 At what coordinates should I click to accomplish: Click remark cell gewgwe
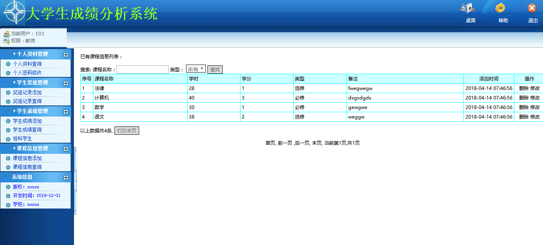pos(405,107)
